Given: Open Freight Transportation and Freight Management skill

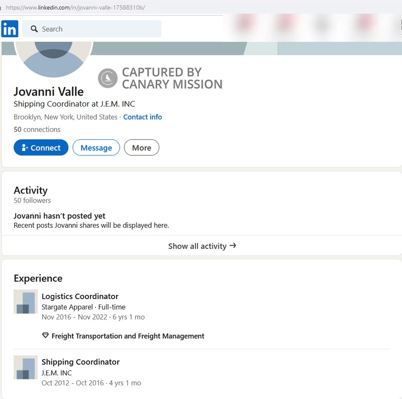Looking at the screenshot, I should 128,336.
